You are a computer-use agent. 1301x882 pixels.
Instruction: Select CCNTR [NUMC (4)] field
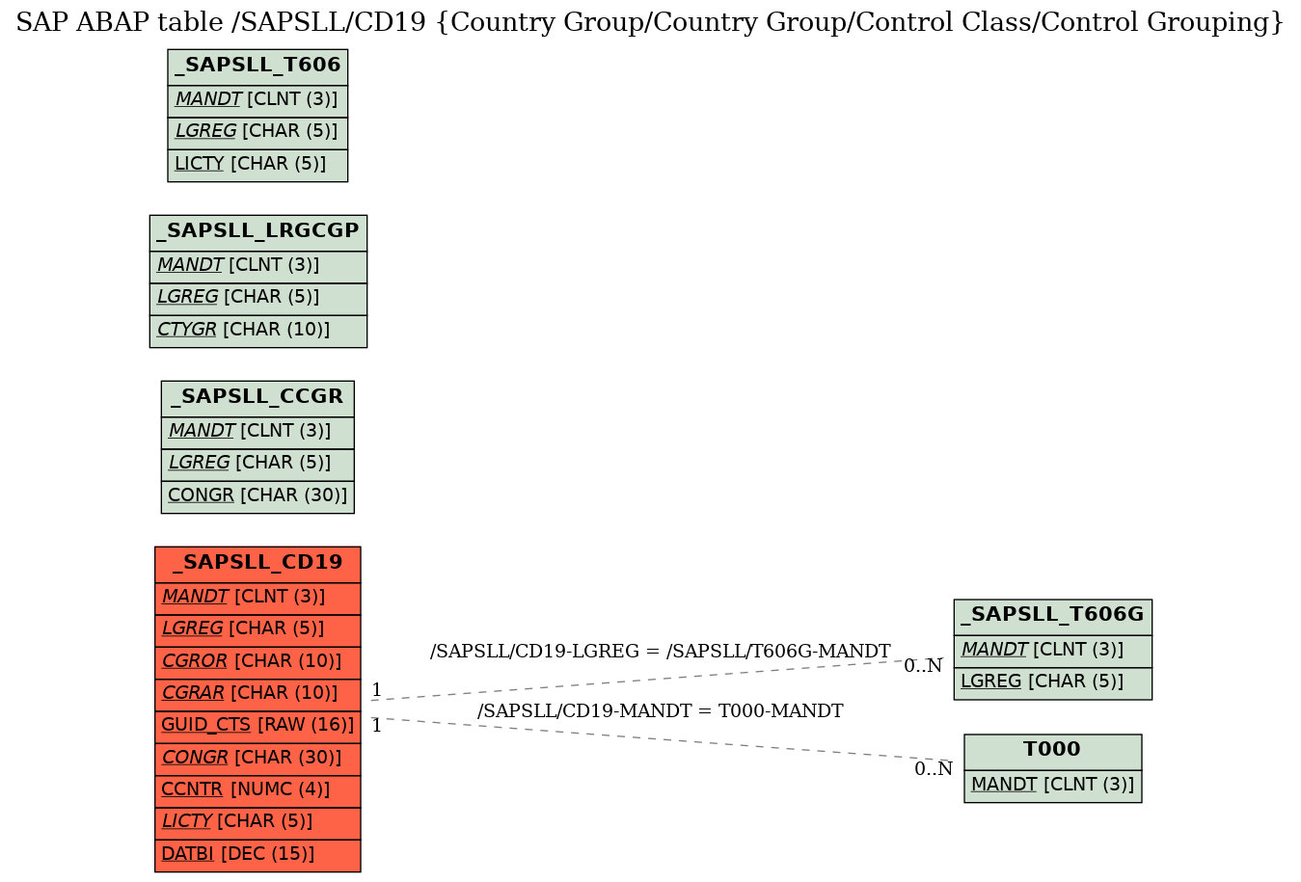257,790
